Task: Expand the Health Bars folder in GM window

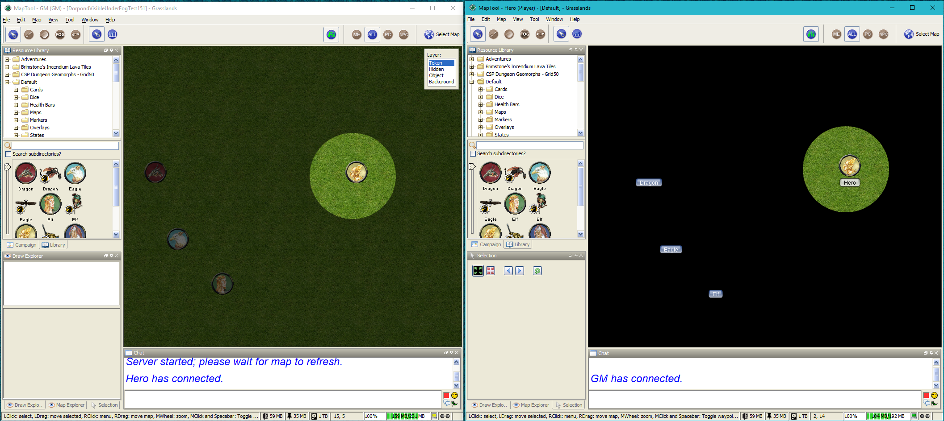Action: 16,105
